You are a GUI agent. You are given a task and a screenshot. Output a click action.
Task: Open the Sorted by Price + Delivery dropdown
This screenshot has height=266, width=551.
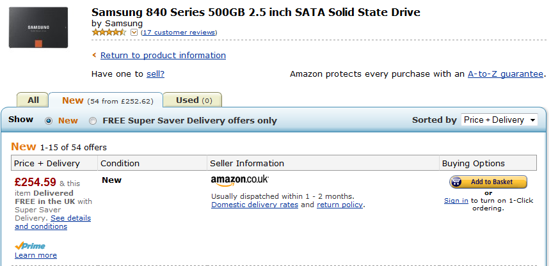pos(499,120)
